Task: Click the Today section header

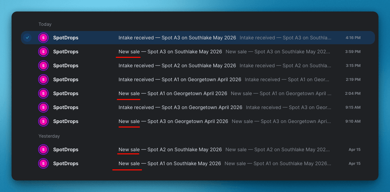Action: pyautogui.click(x=45, y=24)
